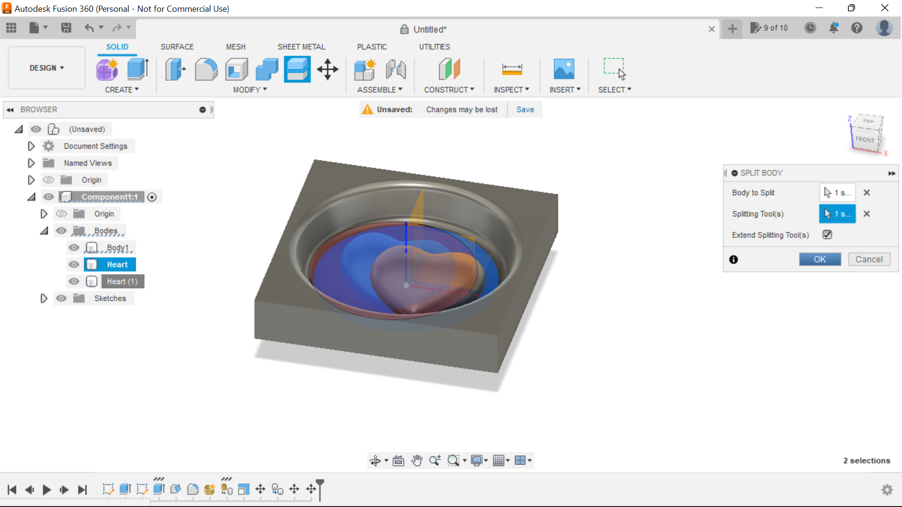Click Save in the unsaved changes bar
The height and width of the screenshot is (507, 902).
[525, 109]
